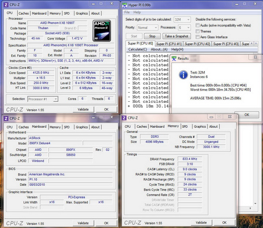The height and width of the screenshot is (228, 263).
Task: Select the Super PI [CPU #0] tab
Action: tap(140, 43)
